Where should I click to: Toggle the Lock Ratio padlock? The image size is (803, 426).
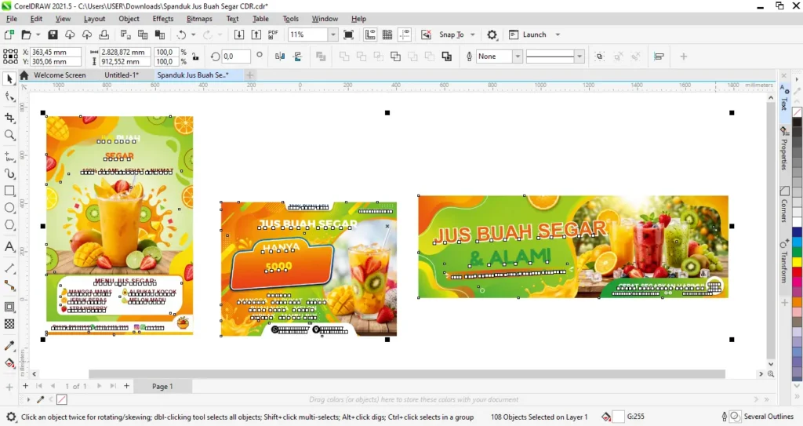point(195,56)
